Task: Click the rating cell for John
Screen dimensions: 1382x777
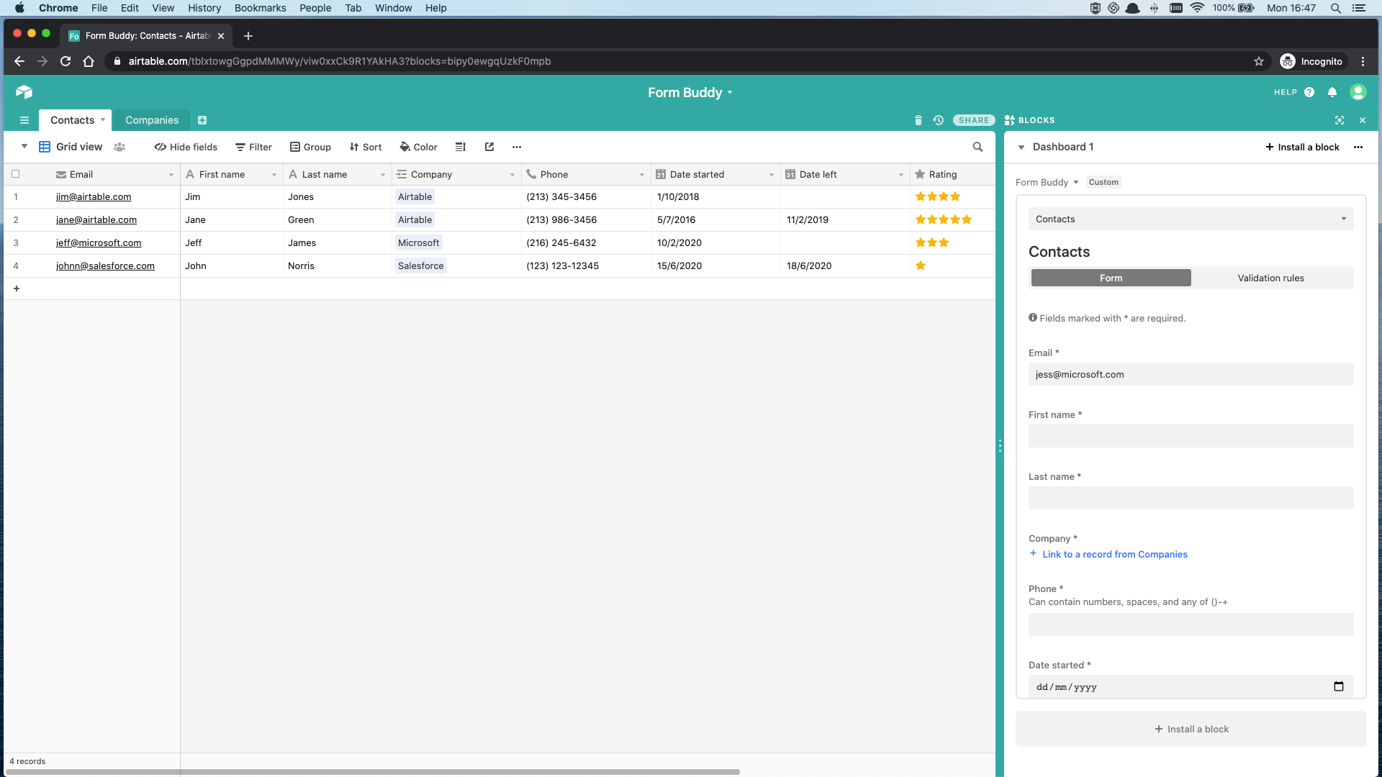Action: tap(953, 265)
